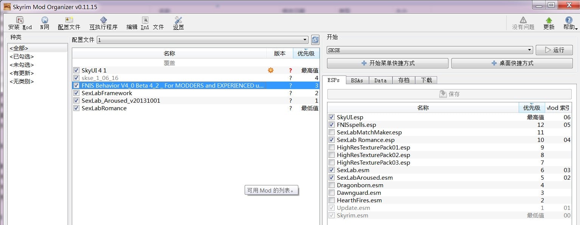Select the <无类别> category filter
This screenshot has height=225, width=580.
click(x=37, y=81)
